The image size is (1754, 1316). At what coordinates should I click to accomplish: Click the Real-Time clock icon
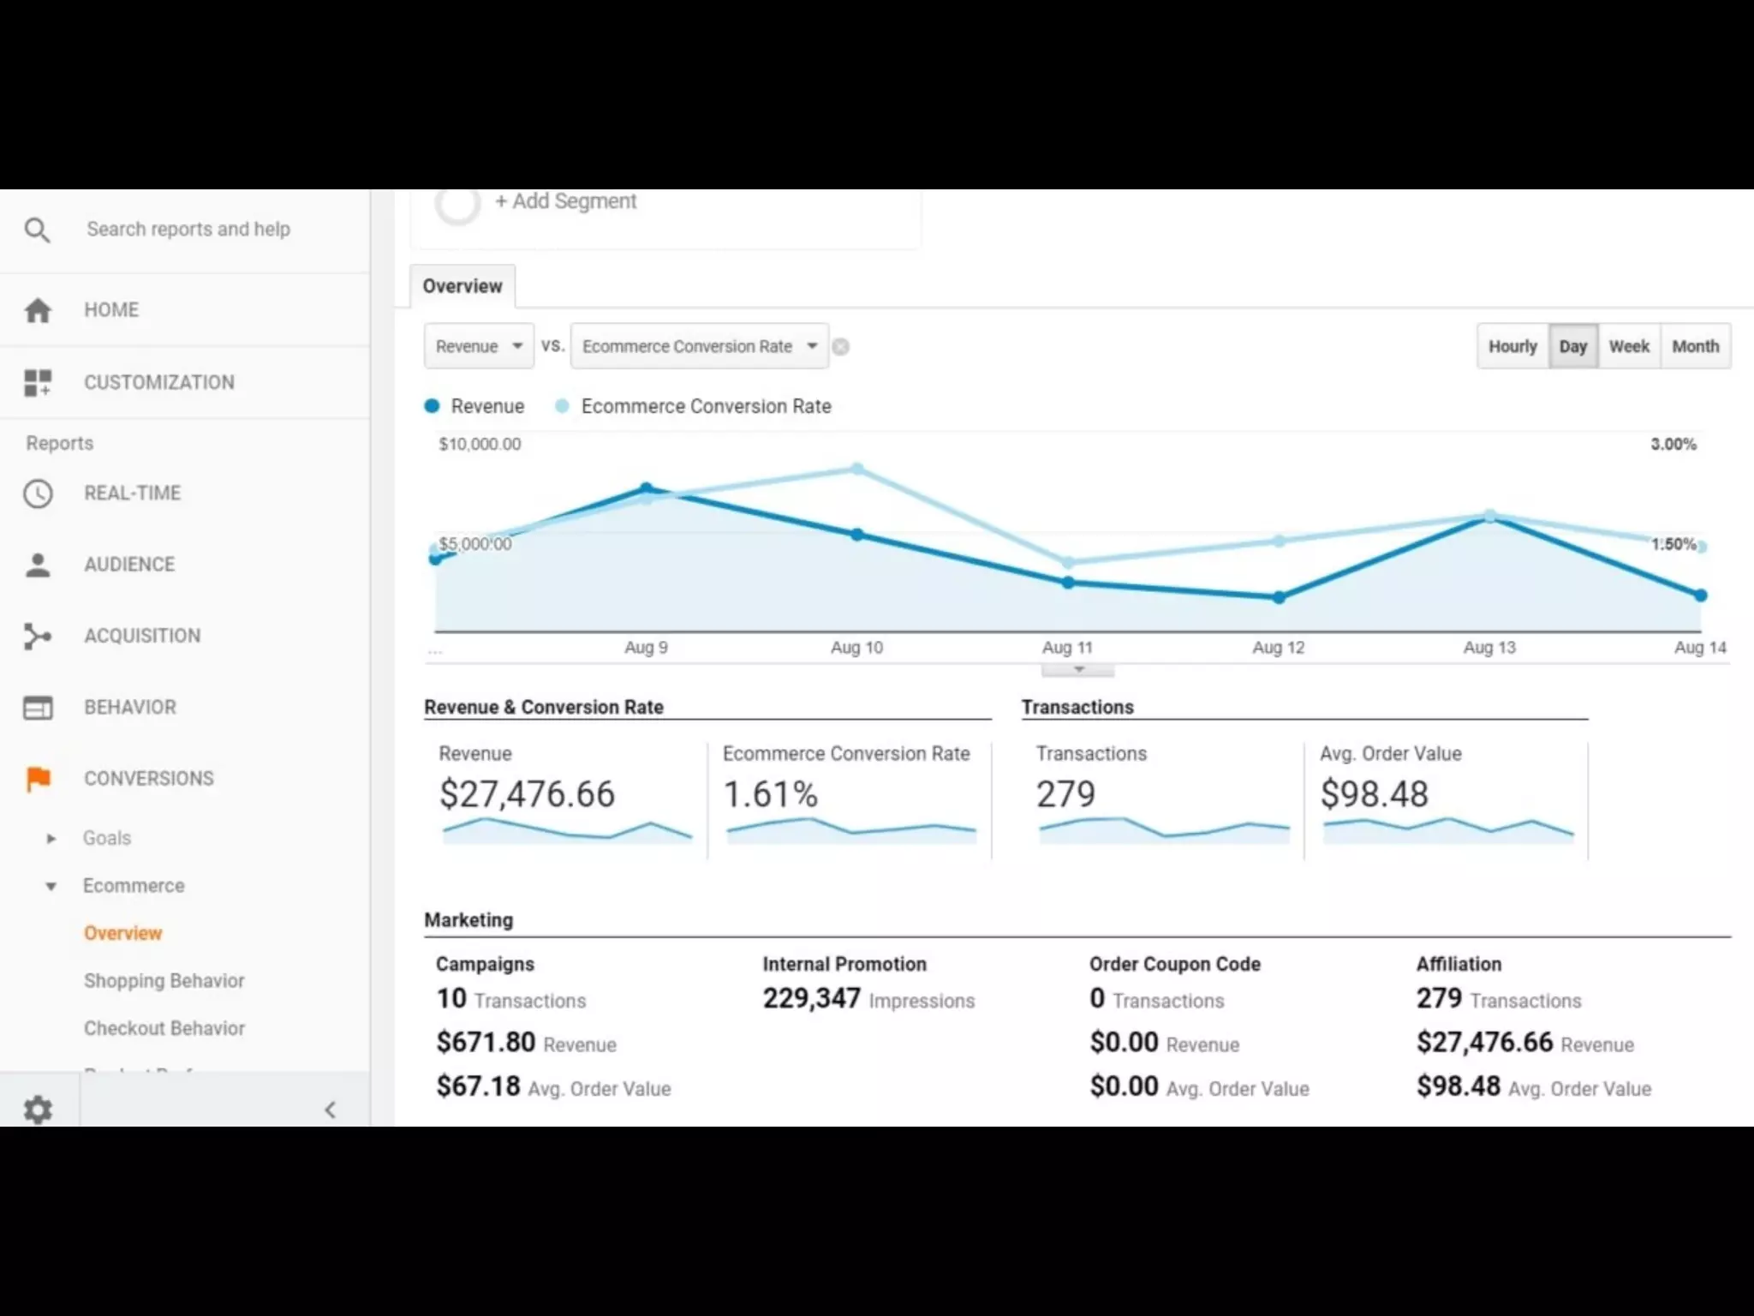pos(38,493)
